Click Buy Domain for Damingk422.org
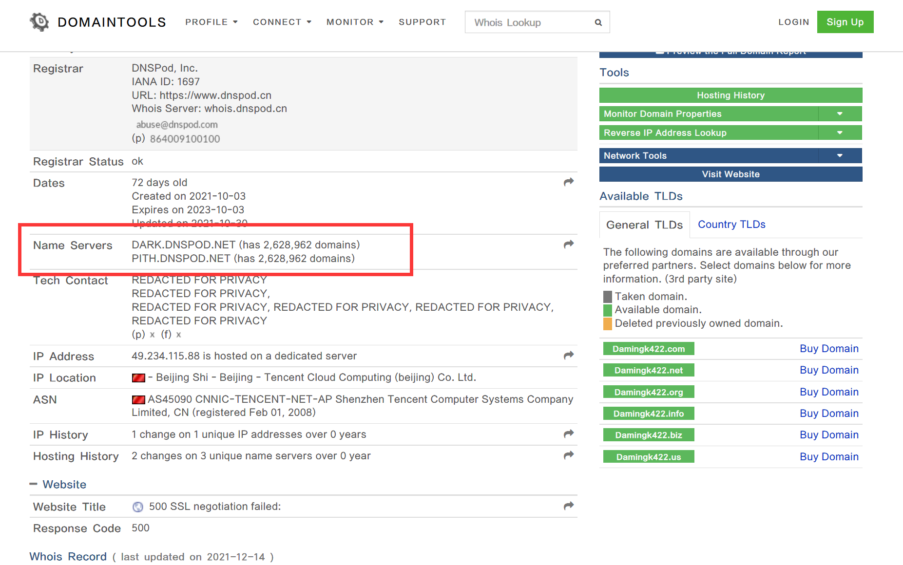This screenshot has width=903, height=565. point(829,392)
